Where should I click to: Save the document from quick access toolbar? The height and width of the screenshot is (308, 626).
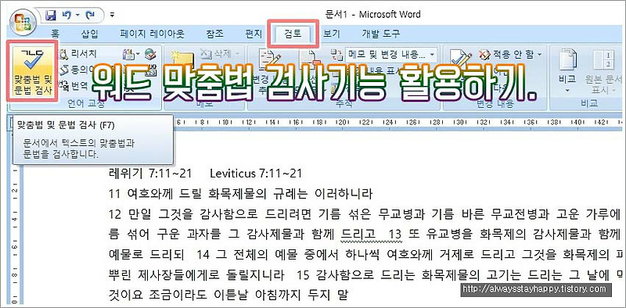tap(51, 16)
